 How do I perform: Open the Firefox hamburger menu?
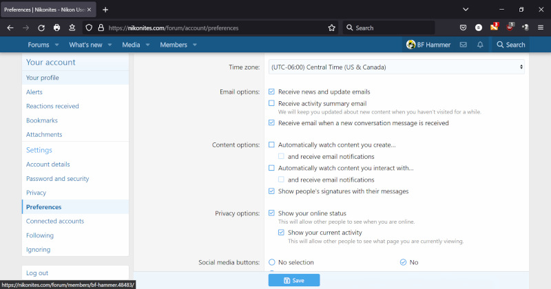click(541, 28)
